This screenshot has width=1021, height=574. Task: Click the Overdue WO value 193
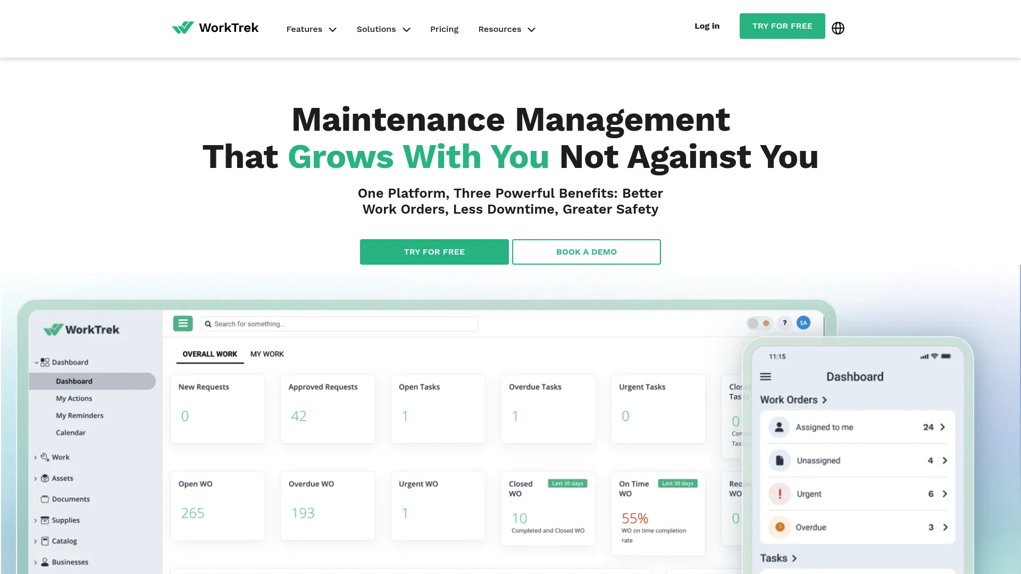pos(303,513)
